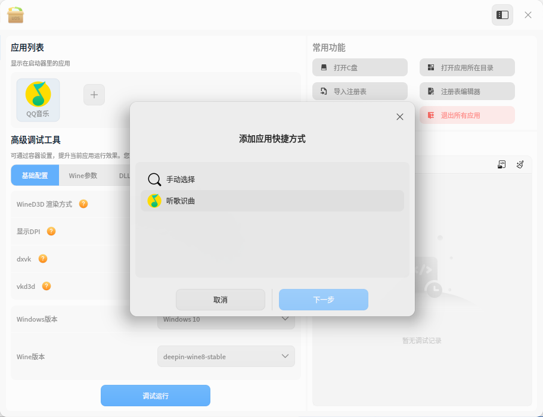Click the 高级调试工具 heading
Screen dimensions: 543x417
[x=36, y=140]
